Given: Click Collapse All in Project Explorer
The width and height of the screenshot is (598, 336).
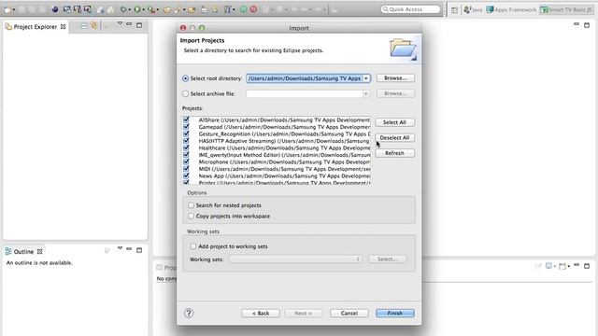Looking at the screenshot, I should tap(84, 26).
